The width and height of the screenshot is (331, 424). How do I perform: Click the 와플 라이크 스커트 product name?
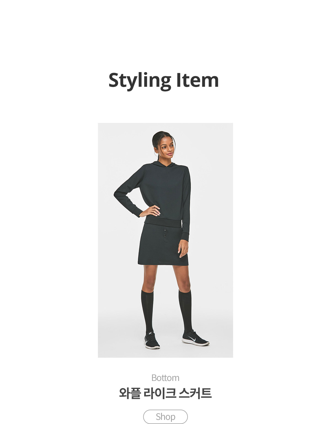pyautogui.click(x=165, y=393)
